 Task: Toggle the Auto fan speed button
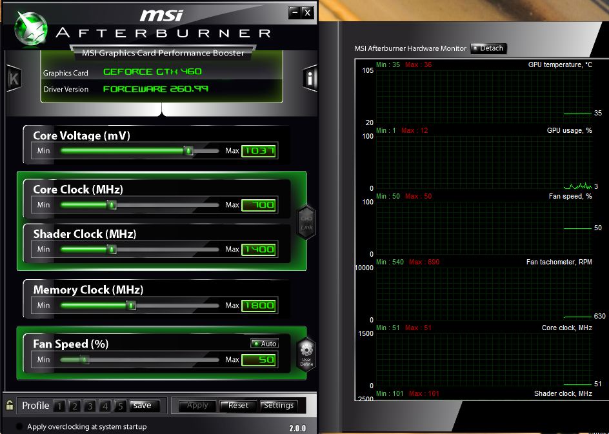tap(265, 344)
